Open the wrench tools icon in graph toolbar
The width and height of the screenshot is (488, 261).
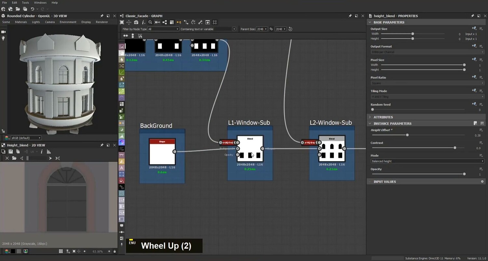[200, 22]
